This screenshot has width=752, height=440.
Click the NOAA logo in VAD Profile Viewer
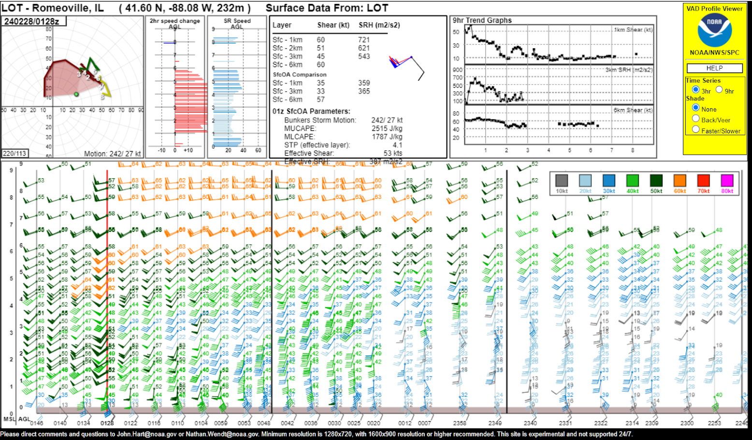click(x=714, y=30)
